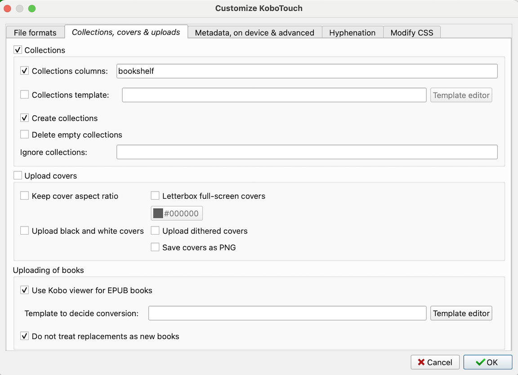Image resolution: width=518 pixels, height=375 pixels.
Task: Select the Modify CSS tab
Action: pyautogui.click(x=411, y=33)
